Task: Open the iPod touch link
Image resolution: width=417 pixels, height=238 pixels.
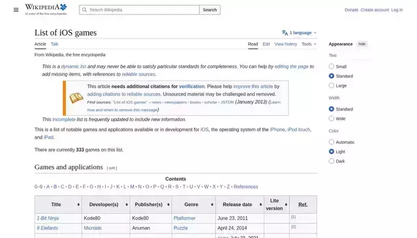Action: (298, 129)
